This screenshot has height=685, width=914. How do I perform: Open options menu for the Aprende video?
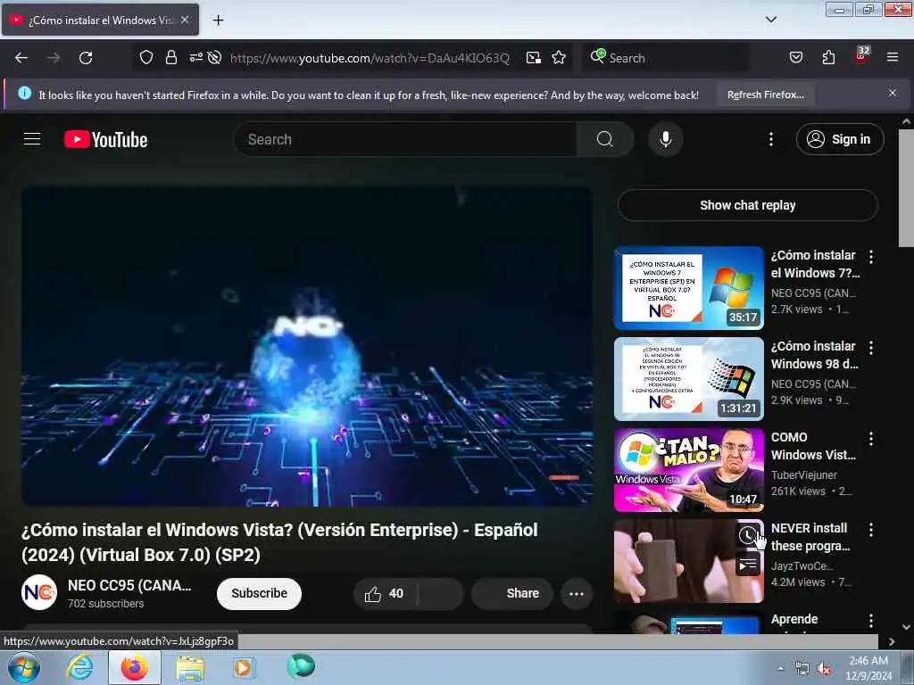(x=871, y=621)
